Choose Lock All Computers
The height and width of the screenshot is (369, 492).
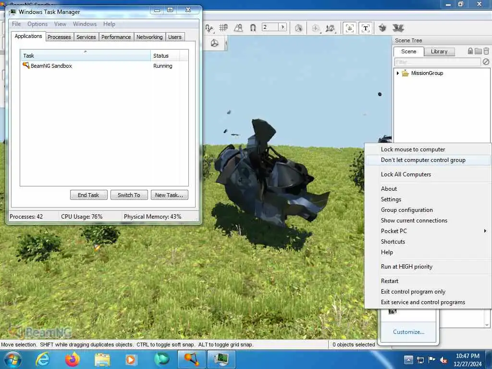point(428,174)
